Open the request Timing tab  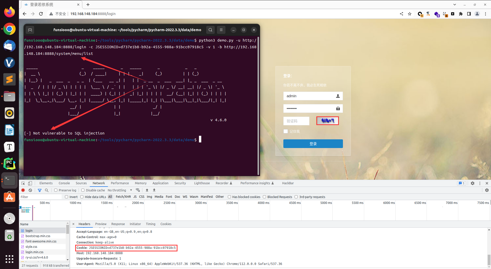click(151, 224)
